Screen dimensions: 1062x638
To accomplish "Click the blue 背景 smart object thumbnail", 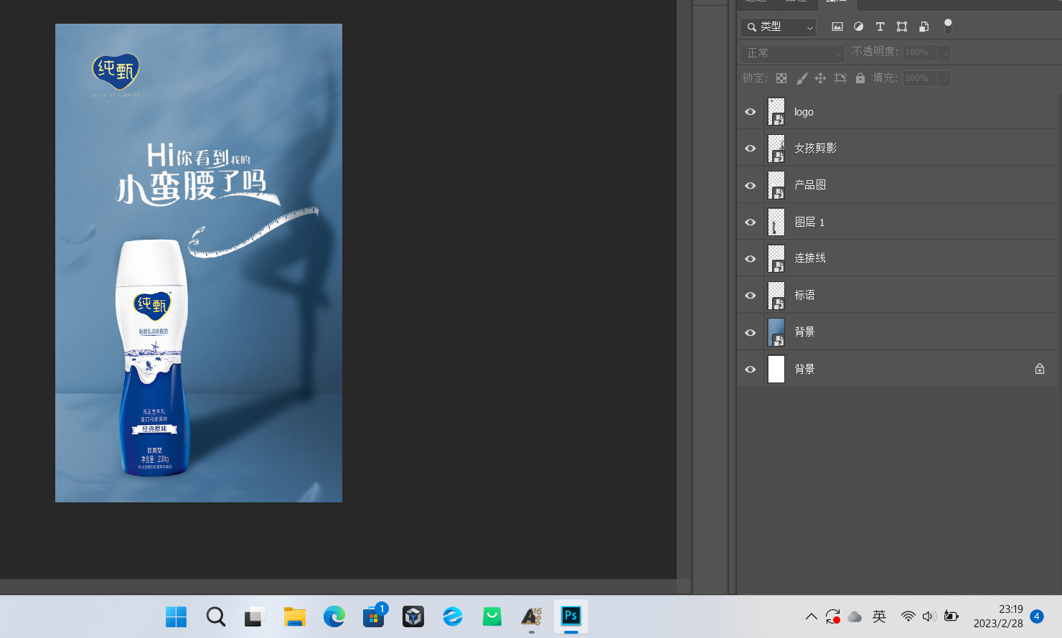I will (776, 332).
